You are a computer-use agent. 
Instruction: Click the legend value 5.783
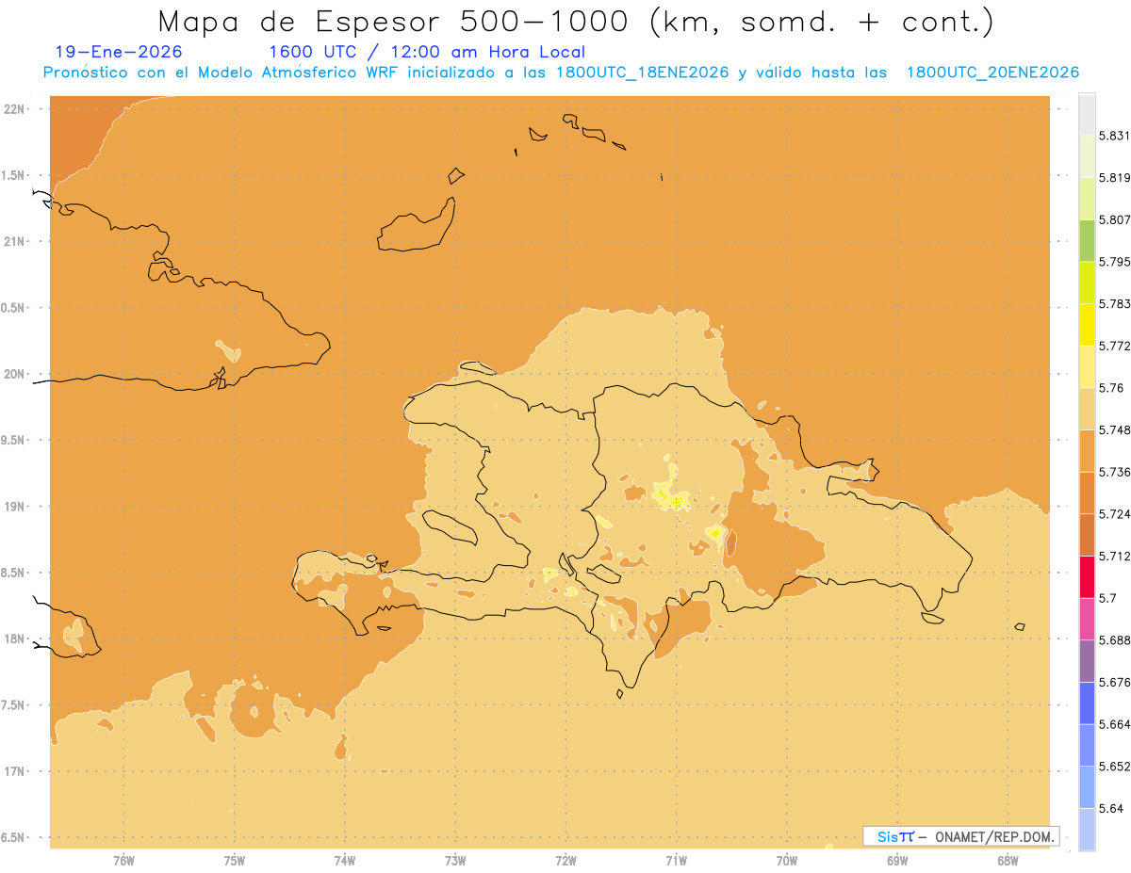[x=1115, y=304]
